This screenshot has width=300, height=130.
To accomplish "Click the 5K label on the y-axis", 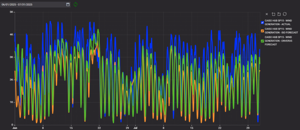I will (11, 12).
